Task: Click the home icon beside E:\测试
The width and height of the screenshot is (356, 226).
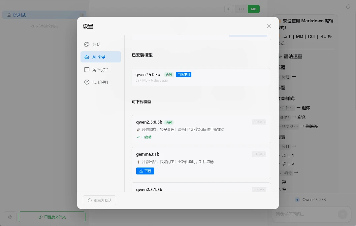Action: click(9, 15)
